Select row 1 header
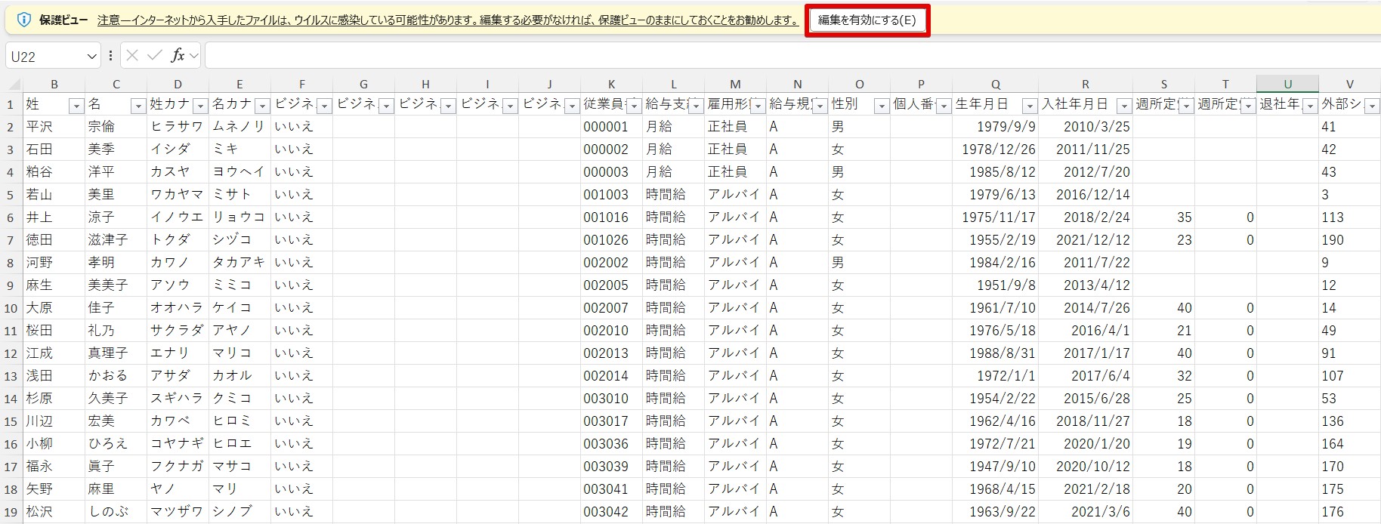 pos(11,104)
